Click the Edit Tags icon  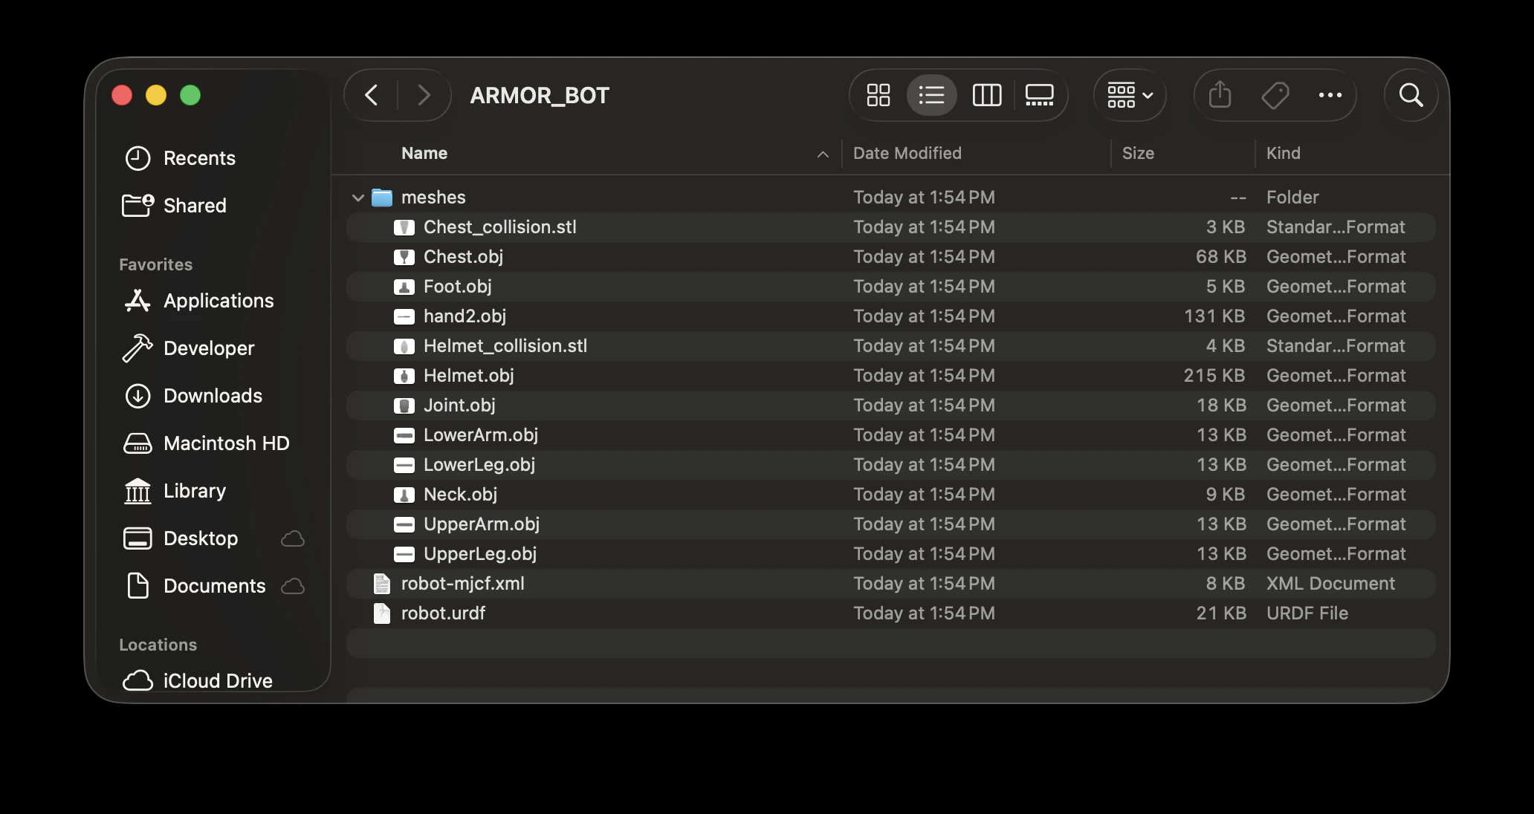click(1275, 95)
